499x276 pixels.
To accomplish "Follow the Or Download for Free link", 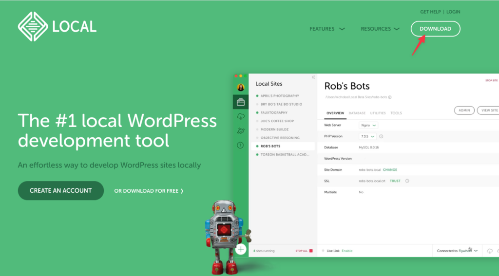I will pyautogui.click(x=149, y=191).
